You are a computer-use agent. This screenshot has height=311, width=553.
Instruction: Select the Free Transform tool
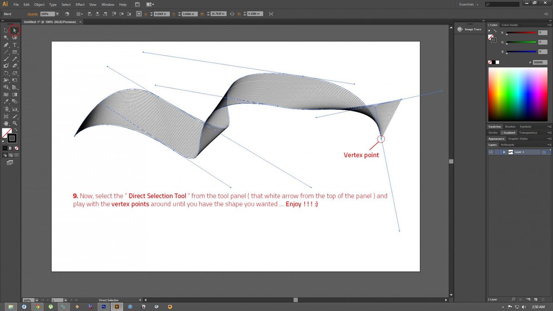point(15,80)
